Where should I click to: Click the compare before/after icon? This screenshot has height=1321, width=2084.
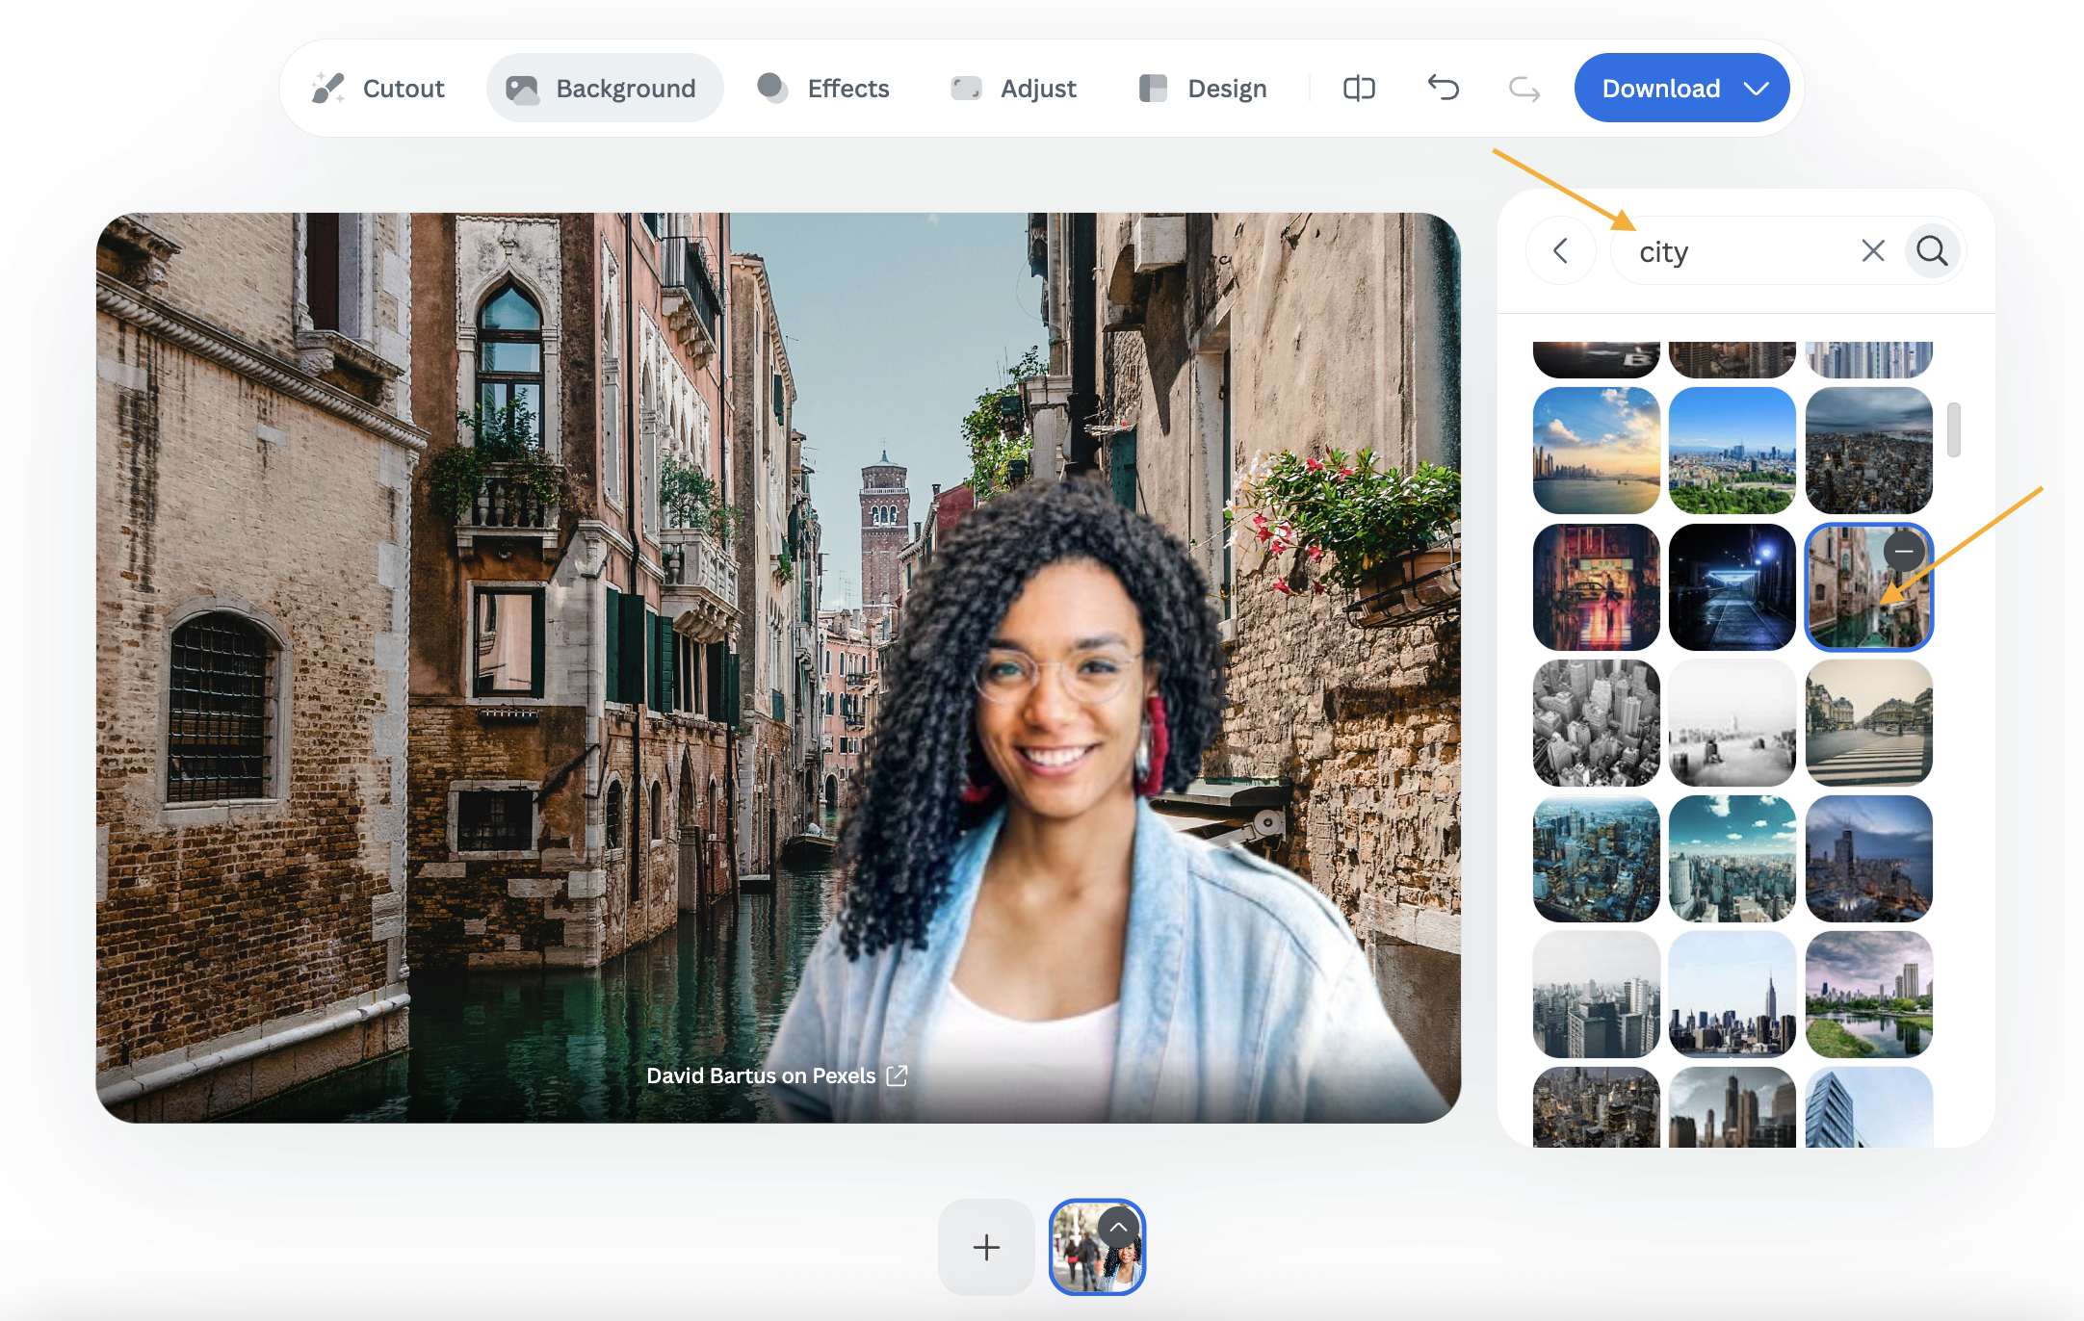(1359, 89)
